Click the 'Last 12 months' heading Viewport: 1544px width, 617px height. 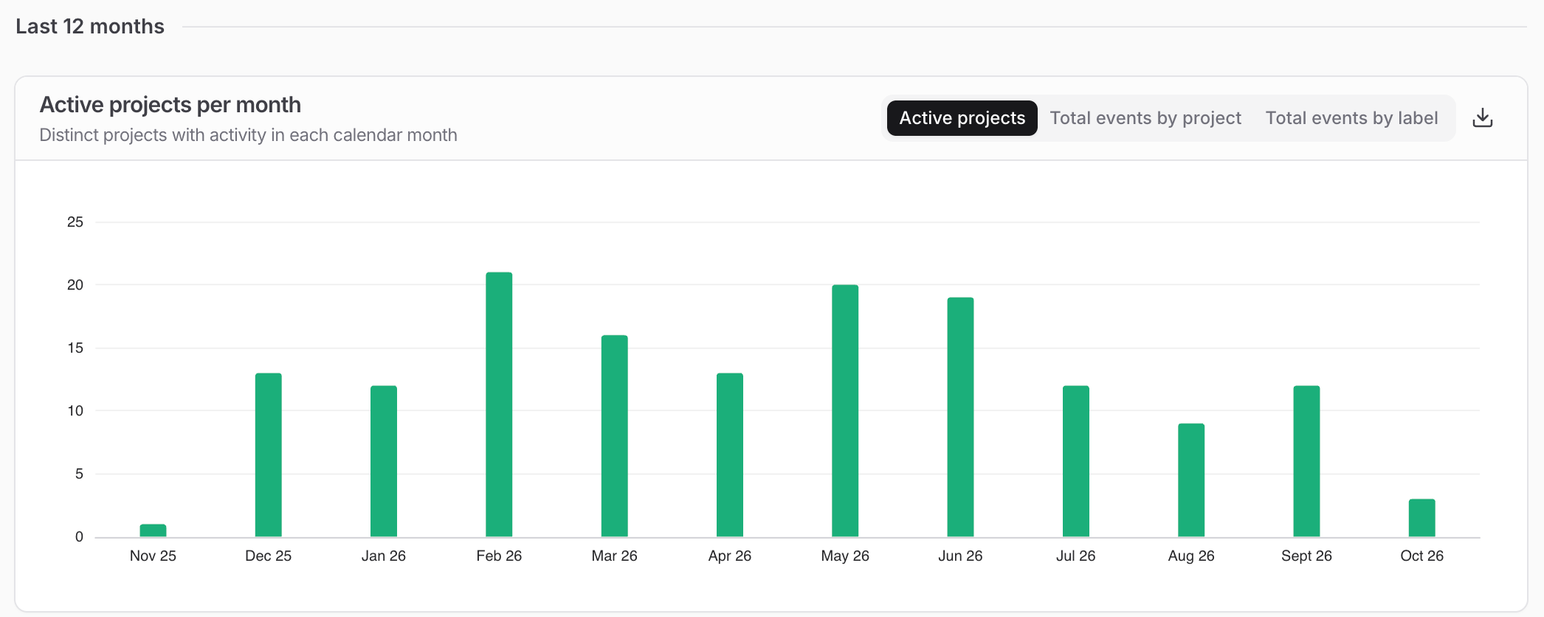[90, 27]
